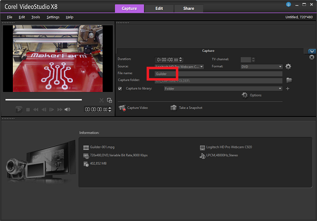317x221 pixels.
Task: Open the Source webcam dropdown
Action: coord(179,67)
